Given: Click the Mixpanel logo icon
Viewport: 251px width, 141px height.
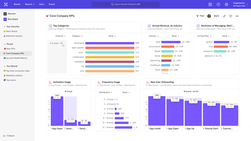Looking at the screenshot, I should (6, 4).
